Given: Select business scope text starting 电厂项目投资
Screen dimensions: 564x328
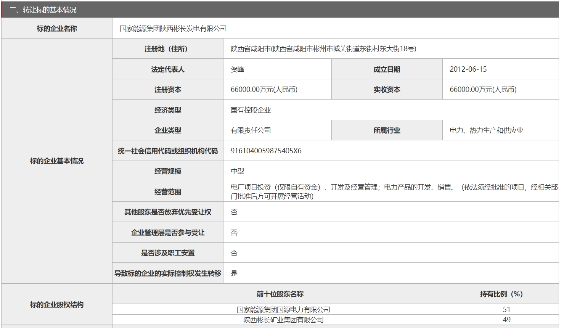Looking at the screenshot, I should click(394, 191).
